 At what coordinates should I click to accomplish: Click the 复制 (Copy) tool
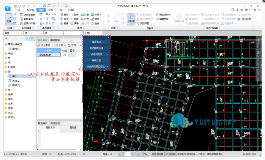(x=64, y=15)
